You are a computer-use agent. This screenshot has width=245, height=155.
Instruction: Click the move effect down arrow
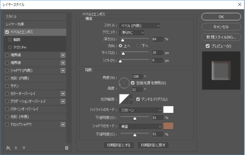[24, 148]
